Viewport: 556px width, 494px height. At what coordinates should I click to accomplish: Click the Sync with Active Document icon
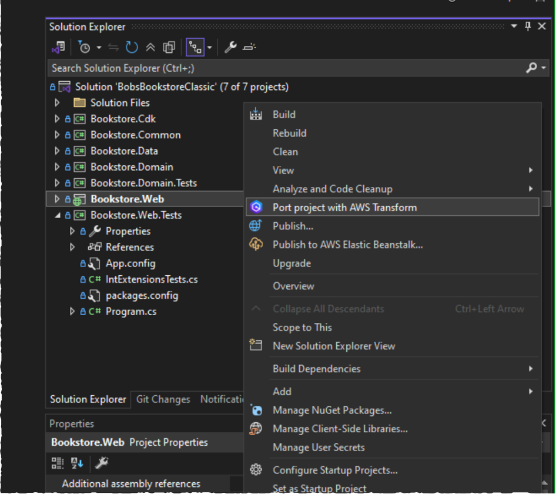(114, 48)
